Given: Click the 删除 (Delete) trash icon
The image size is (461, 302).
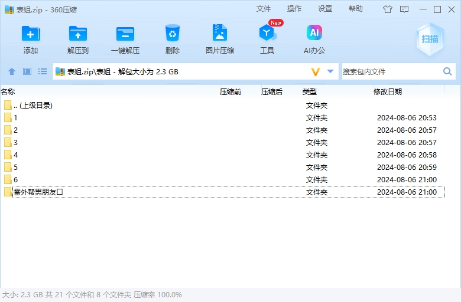Looking at the screenshot, I should click(173, 34).
